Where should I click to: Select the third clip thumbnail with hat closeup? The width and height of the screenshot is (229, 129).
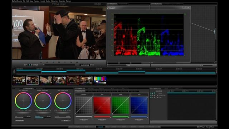[46, 80]
